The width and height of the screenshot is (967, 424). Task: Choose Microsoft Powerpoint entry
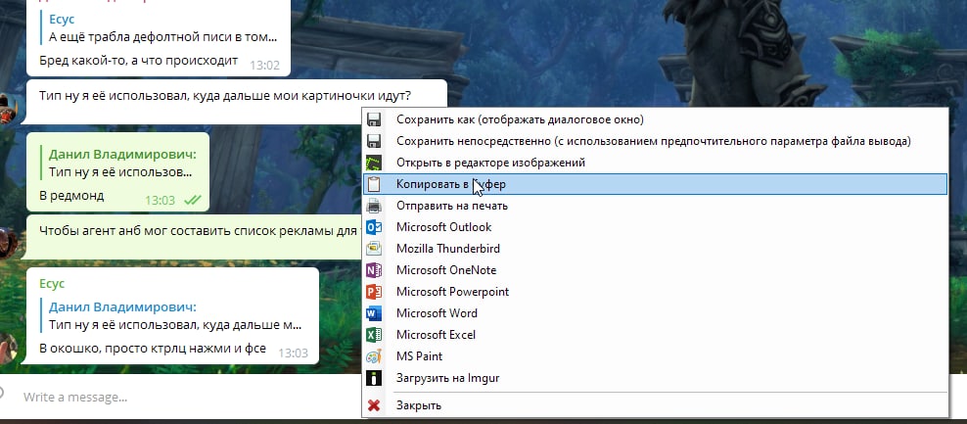pos(655,292)
